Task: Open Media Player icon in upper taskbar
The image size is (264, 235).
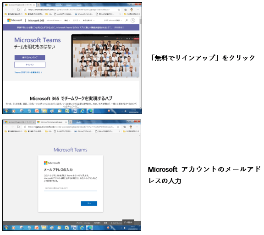Action: tap(14, 111)
